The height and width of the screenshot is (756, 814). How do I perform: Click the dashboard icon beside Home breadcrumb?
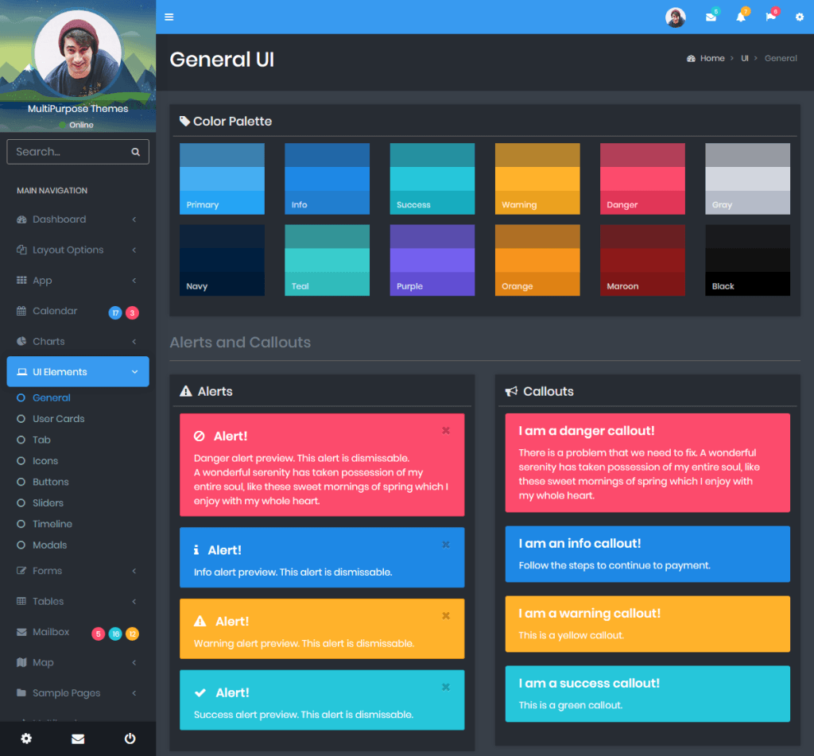pyautogui.click(x=691, y=58)
